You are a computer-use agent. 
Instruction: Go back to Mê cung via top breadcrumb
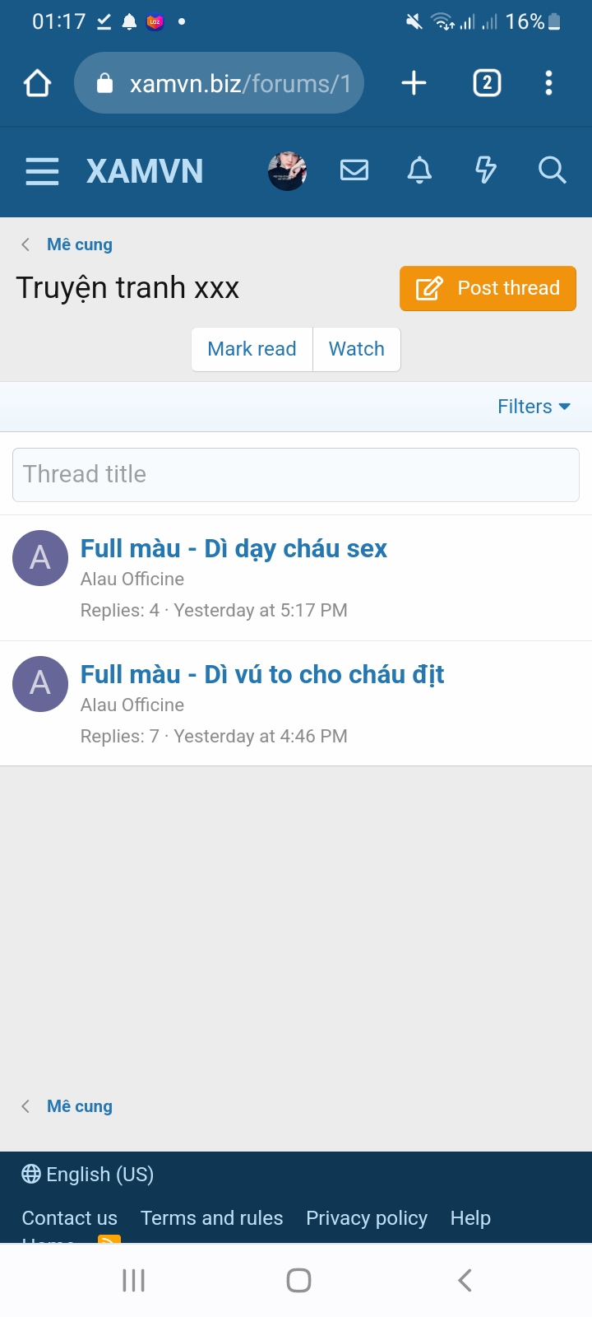coord(79,244)
